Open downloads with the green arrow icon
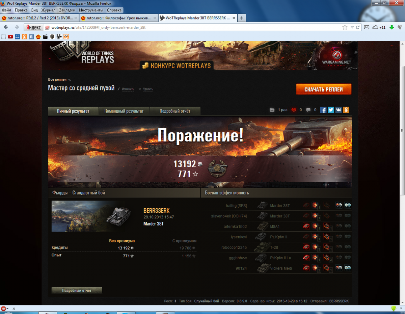This screenshot has height=314, width=405. (x=391, y=27)
